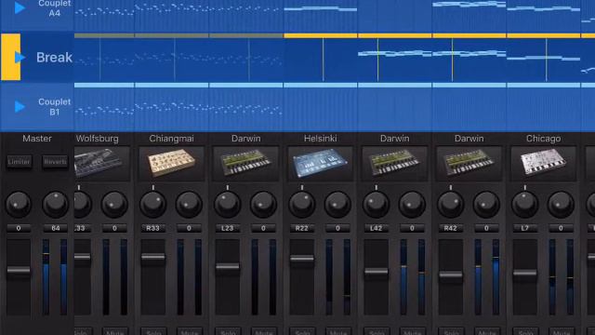Screen dimensions: 595x335
Task: Click the Chicago track name
Action: pyautogui.click(x=543, y=139)
